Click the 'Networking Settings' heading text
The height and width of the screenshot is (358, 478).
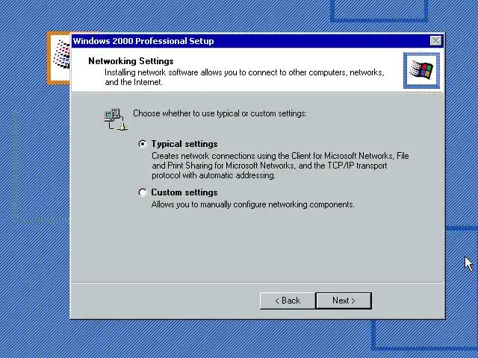coord(131,61)
